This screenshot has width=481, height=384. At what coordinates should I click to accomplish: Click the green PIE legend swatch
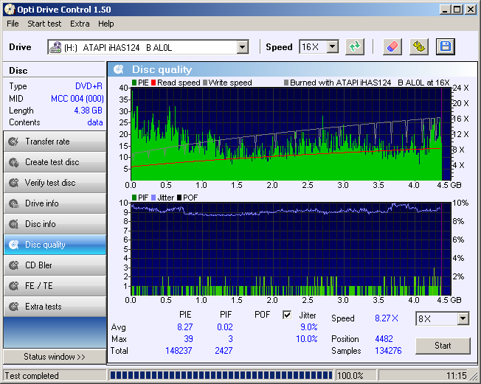(134, 83)
